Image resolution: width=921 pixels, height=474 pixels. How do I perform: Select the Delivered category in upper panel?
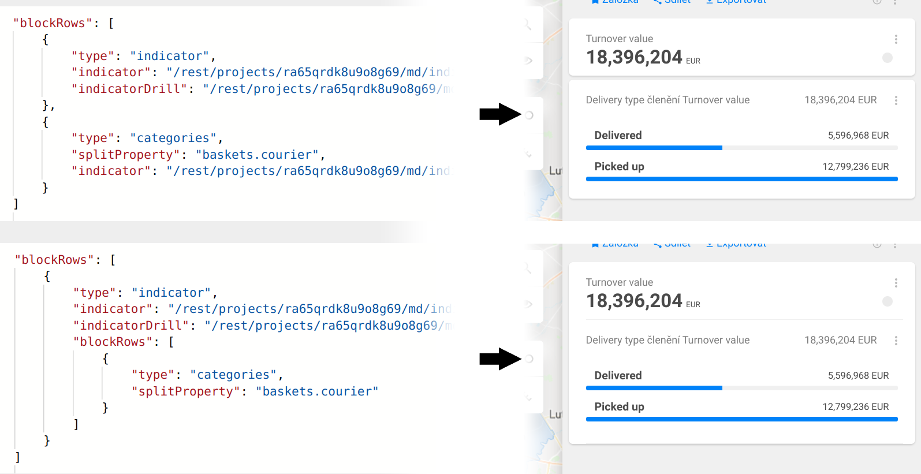tap(618, 135)
